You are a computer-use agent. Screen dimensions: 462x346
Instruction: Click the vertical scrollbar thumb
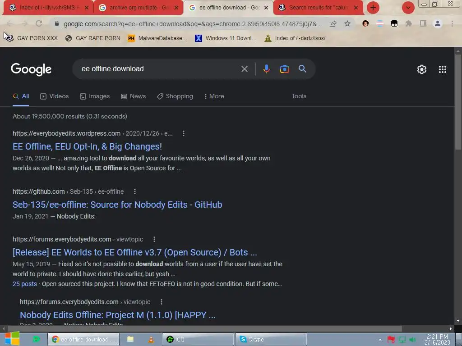click(457, 101)
